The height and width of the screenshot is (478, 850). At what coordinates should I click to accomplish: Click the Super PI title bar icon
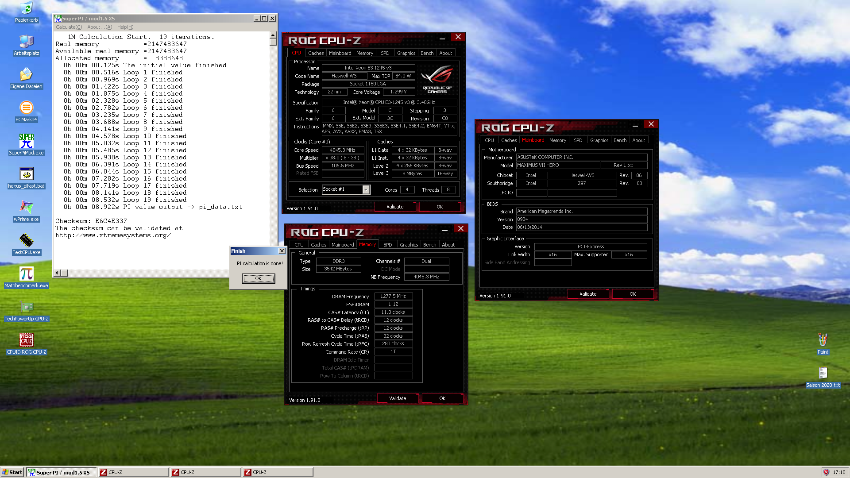(x=58, y=18)
